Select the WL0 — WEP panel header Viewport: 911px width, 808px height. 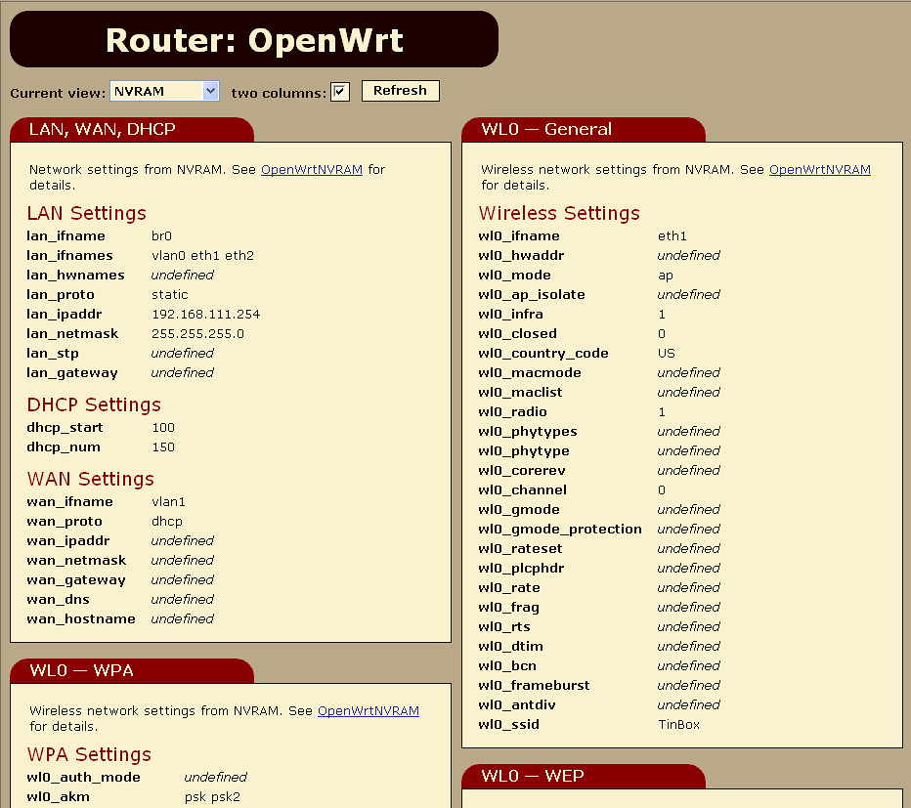(584, 777)
